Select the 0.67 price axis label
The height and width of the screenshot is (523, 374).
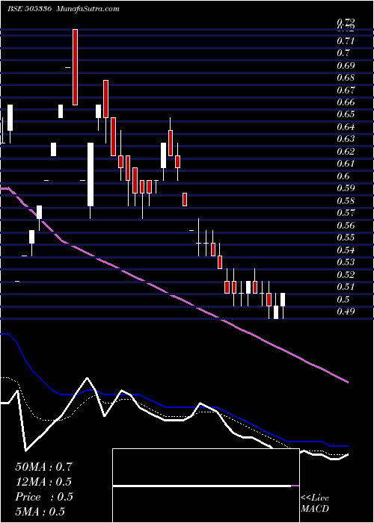pyautogui.click(x=346, y=90)
